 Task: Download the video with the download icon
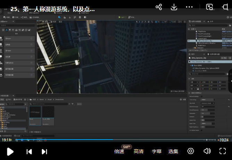coord(174,7)
